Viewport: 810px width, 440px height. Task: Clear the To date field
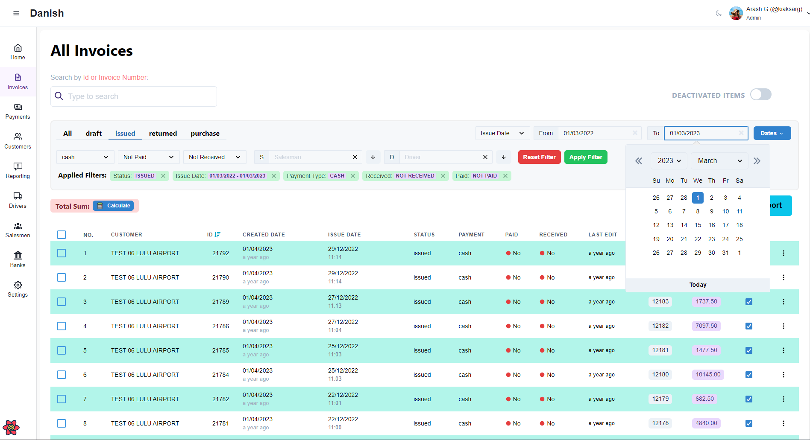coord(741,133)
